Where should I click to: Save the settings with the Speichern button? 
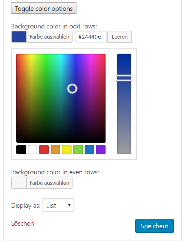[155, 226]
